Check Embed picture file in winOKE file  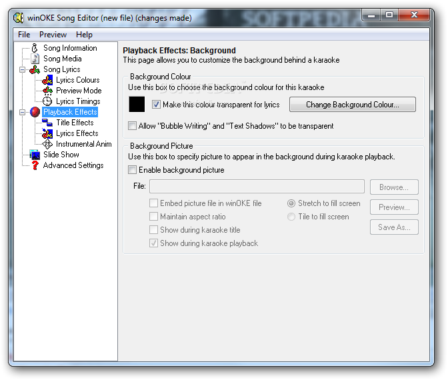click(153, 203)
